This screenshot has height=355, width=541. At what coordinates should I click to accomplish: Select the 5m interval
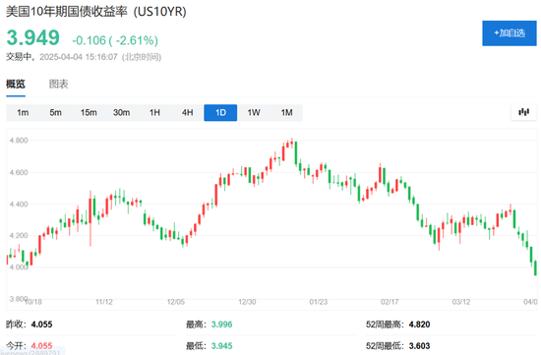(55, 112)
